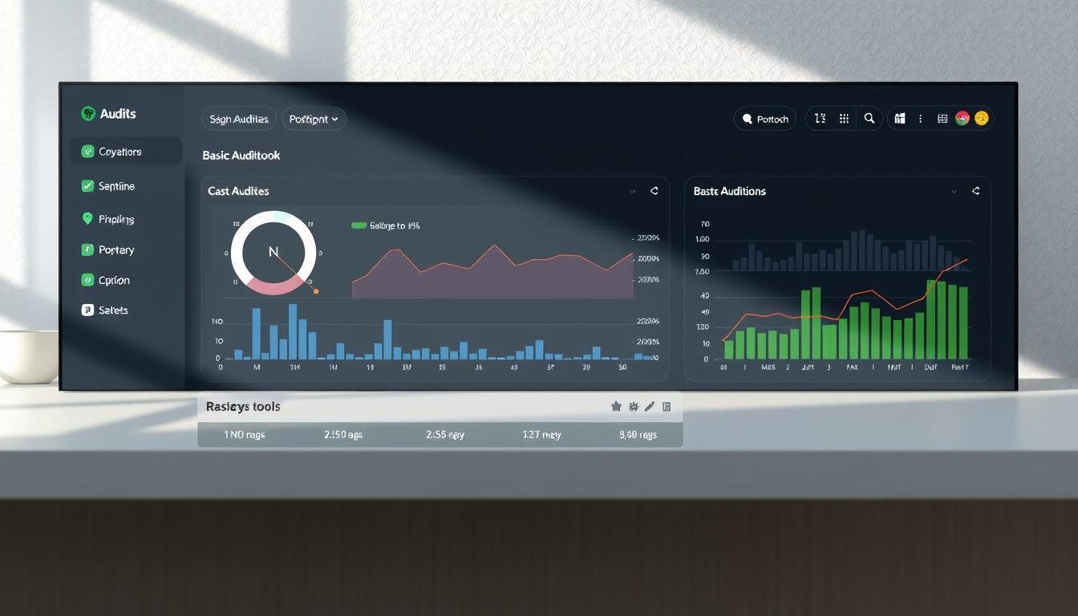Click the Portoch button

765,119
